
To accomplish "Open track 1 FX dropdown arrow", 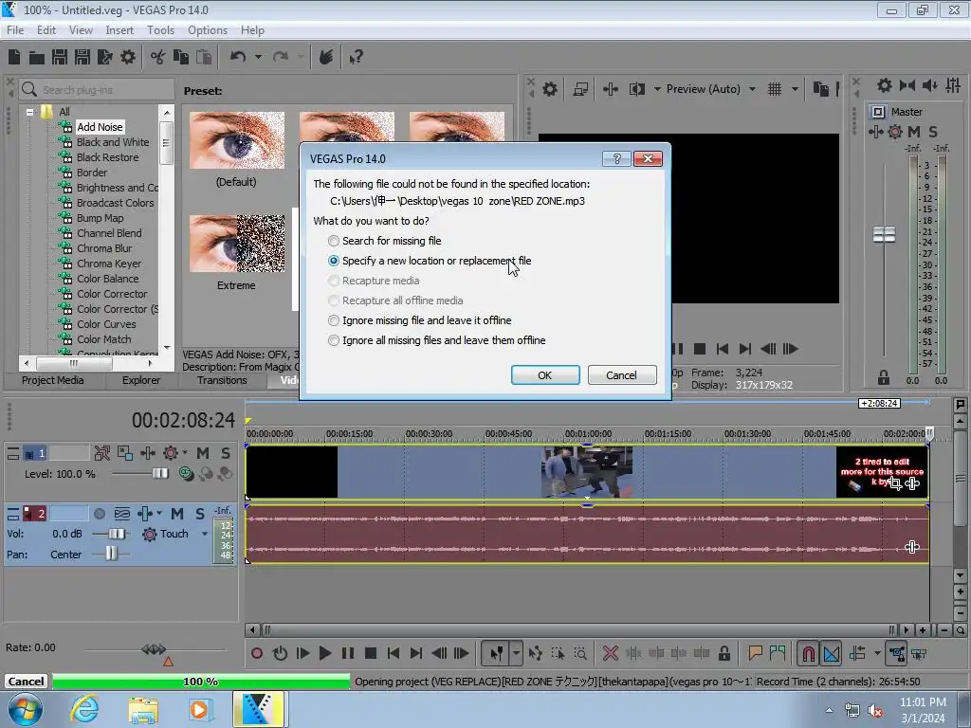I will point(185,452).
